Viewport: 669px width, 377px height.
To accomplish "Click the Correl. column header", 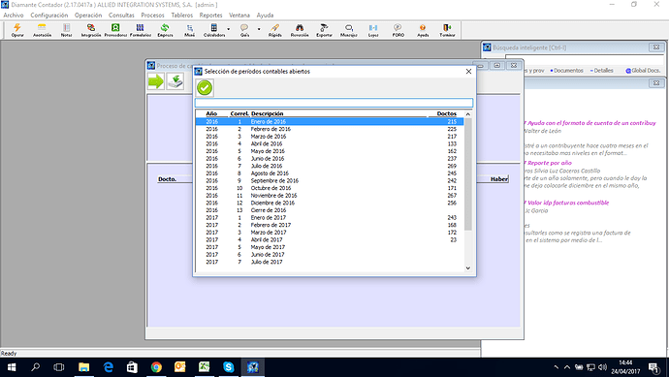I will point(239,113).
